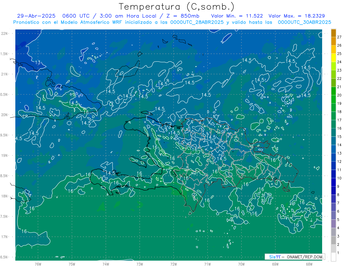Click the "69W" longitude label
The width and height of the screenshot is (347, 268).
(275, 264)
